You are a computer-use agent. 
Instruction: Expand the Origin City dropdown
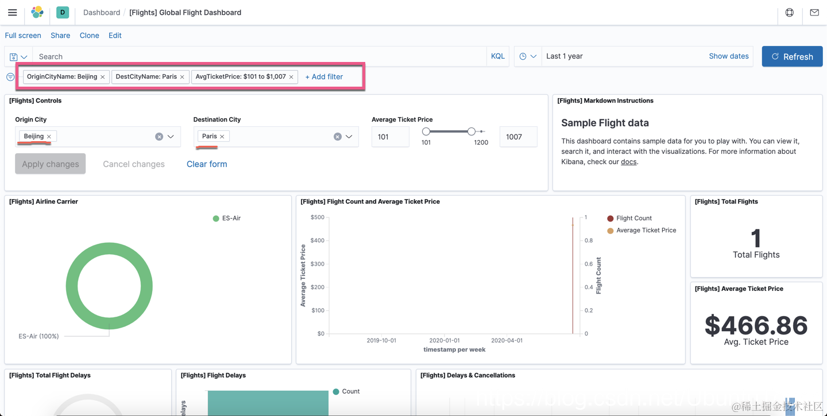(x=171, y=137)
